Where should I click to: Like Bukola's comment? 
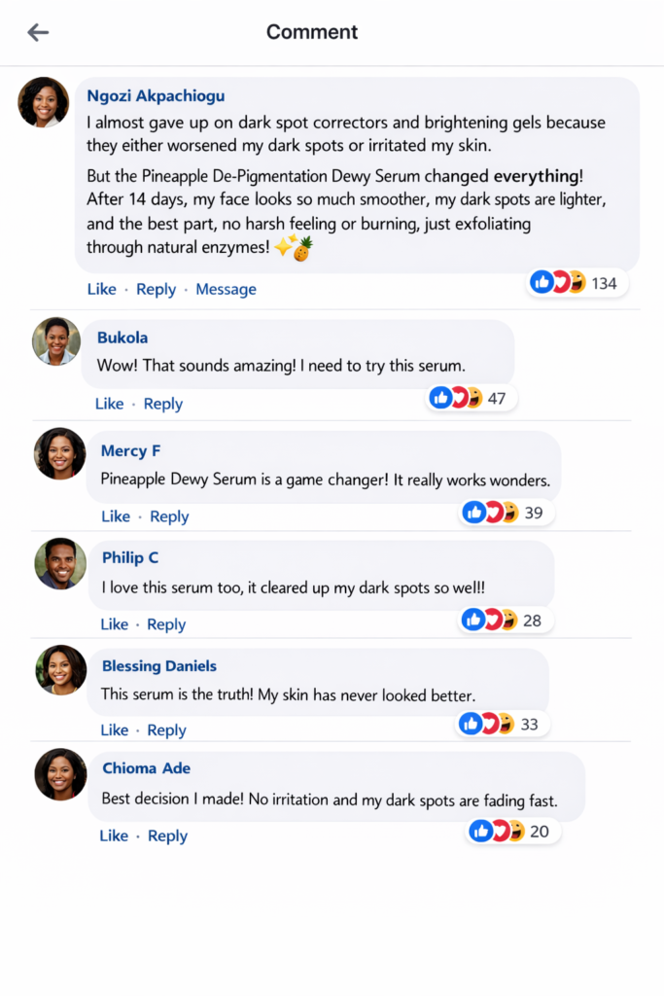109,404
